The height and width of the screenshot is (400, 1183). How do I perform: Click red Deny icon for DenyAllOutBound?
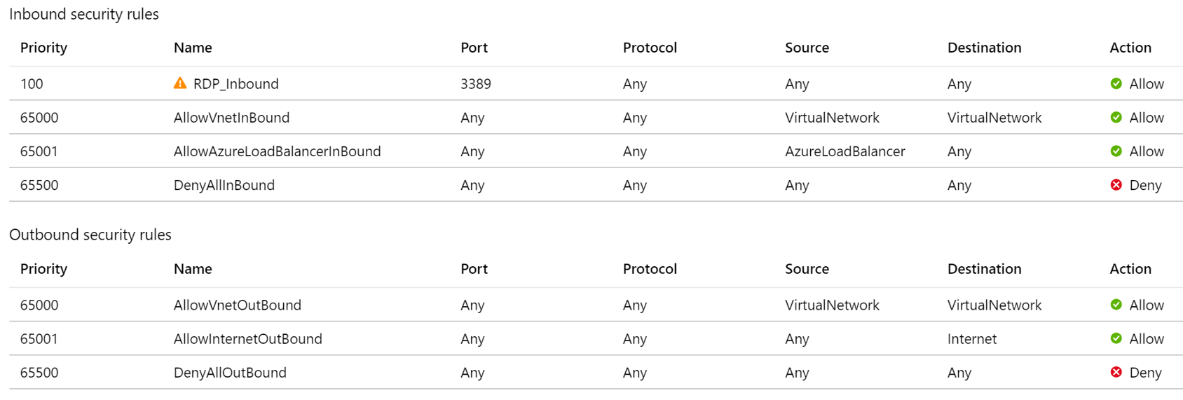coord(1116,372)
